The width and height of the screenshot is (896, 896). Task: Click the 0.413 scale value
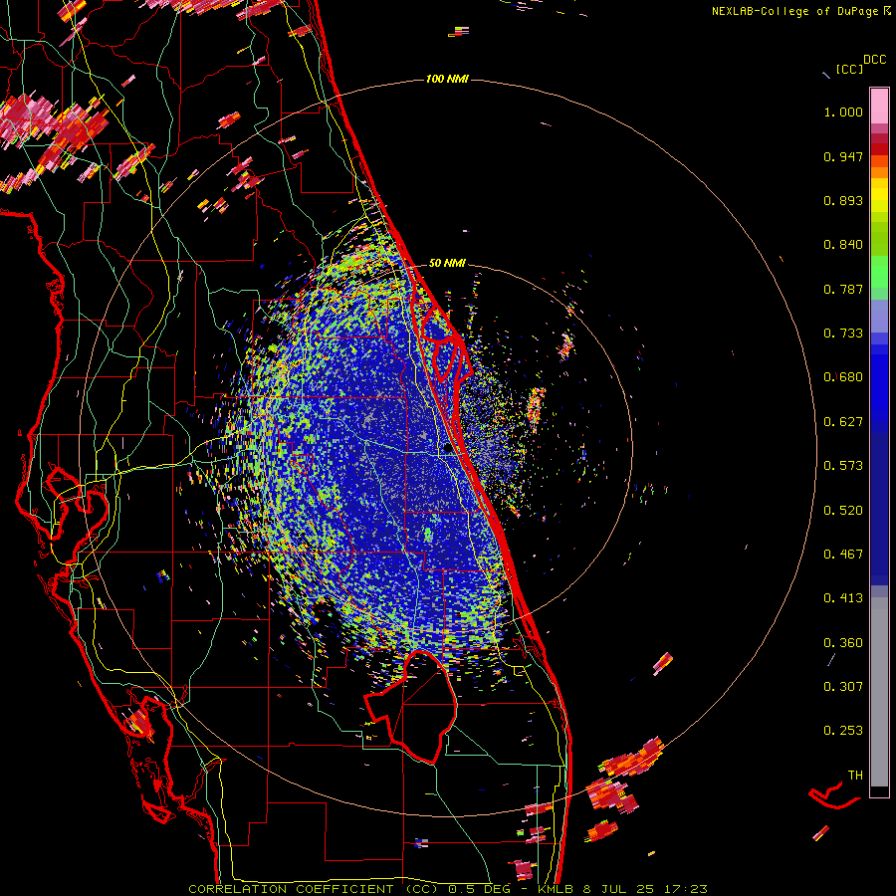[843, 598]
